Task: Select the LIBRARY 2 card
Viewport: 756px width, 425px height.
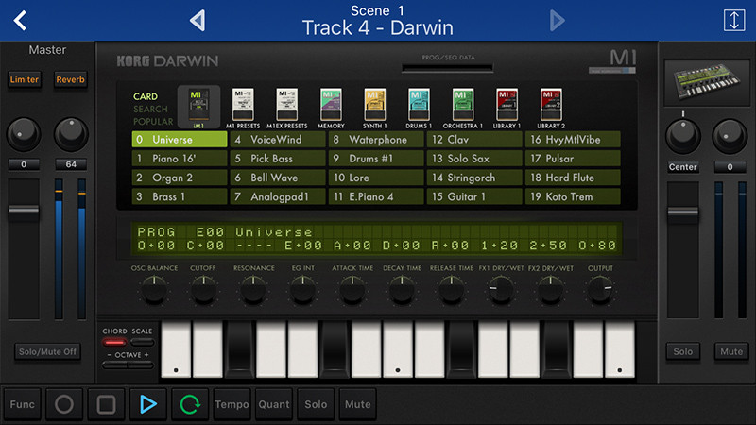Action: click(551, 108)
